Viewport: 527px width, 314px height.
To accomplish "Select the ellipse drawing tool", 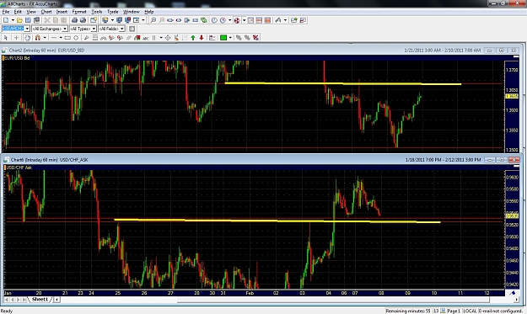I will point(76,38).
